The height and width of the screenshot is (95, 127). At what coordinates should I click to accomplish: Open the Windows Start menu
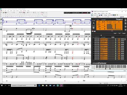tap(2, 85)
